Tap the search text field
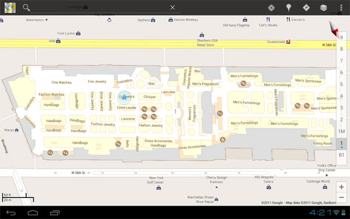 pyautogui.click(x=100, y=8)
